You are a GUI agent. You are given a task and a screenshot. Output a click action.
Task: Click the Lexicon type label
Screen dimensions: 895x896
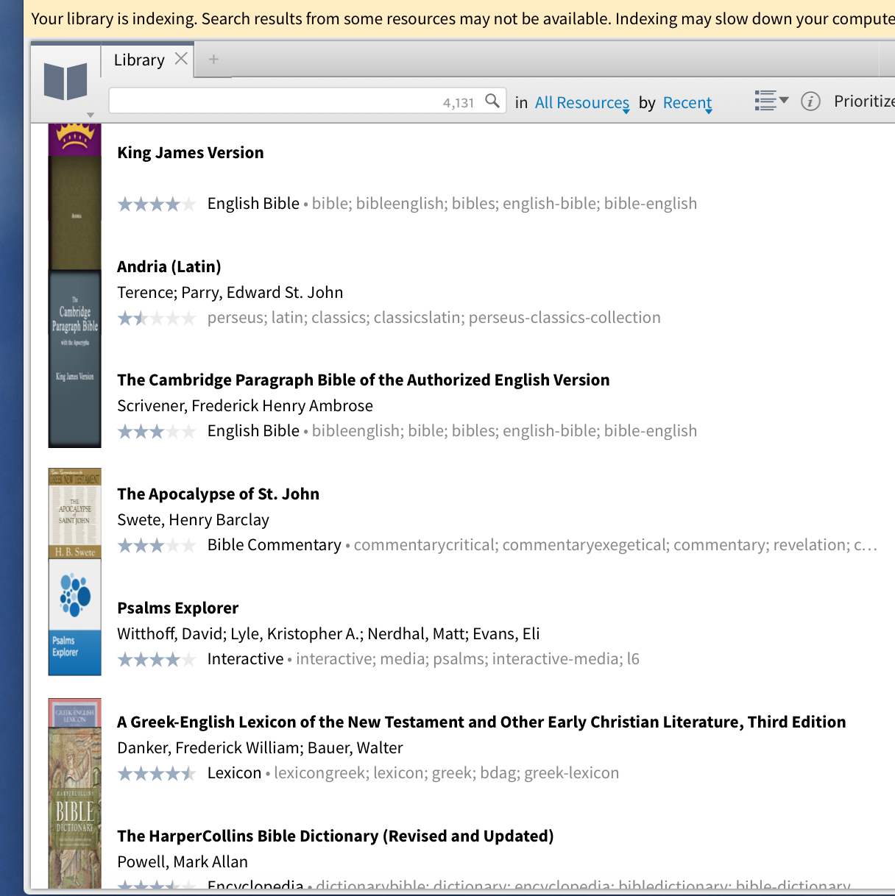234,773
